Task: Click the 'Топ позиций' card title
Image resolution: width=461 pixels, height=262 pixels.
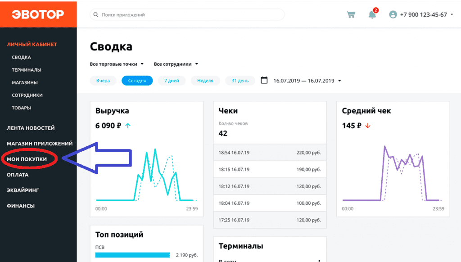Action: point(119,235)
